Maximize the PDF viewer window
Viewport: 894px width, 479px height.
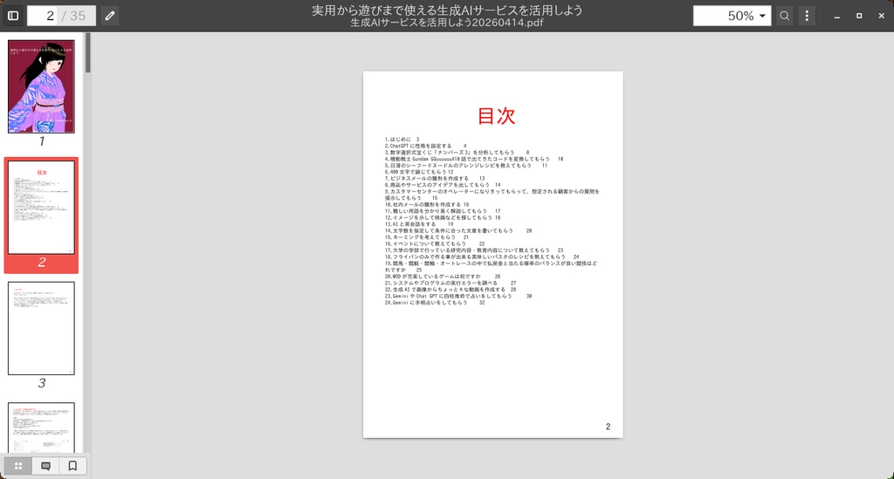[x=859, y=16]
